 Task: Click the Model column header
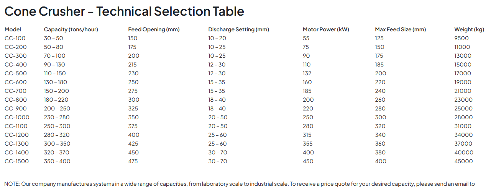coord(13,29)
